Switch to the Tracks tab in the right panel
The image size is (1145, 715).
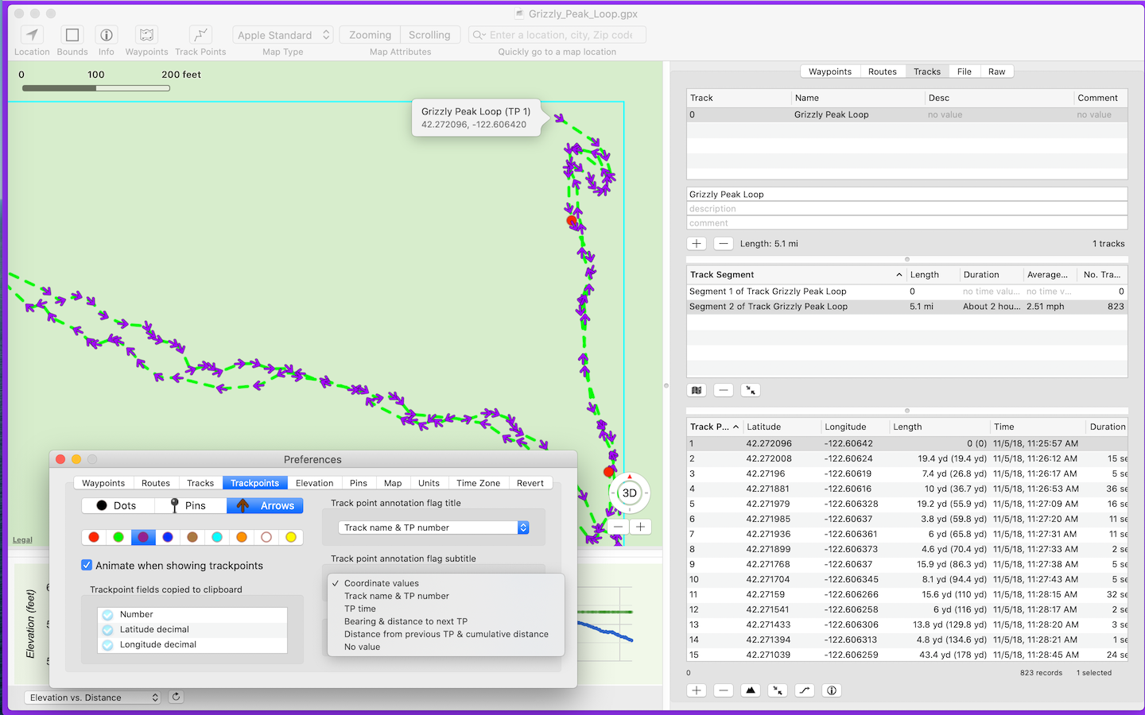[926, 71]
